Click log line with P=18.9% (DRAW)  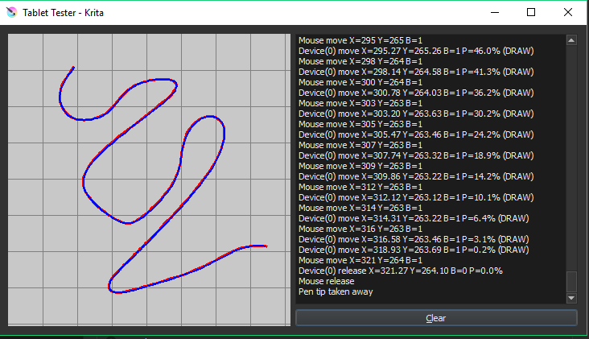pos(416,155)
